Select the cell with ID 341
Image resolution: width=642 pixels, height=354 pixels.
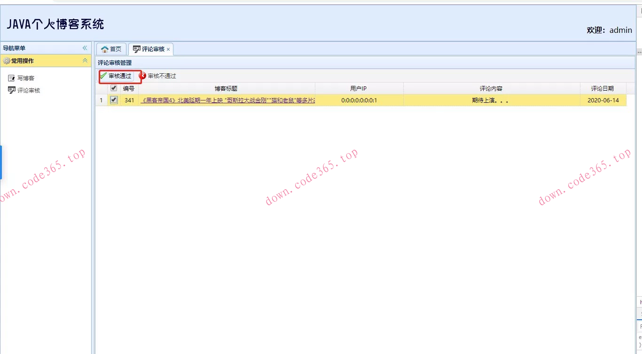[129, 100]
